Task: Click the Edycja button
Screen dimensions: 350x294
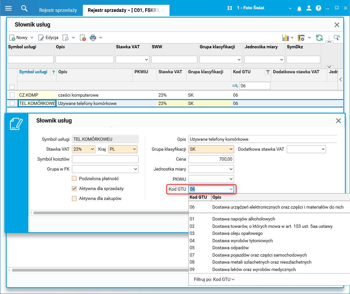Action: pos(48,38)
